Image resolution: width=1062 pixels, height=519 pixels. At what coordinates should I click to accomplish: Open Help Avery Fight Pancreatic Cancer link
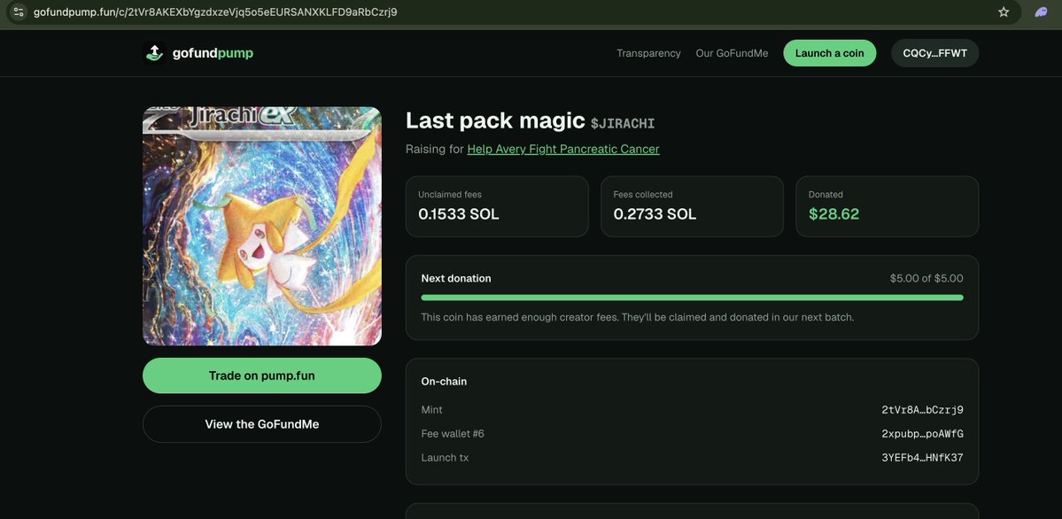click(x=562, y=149)
